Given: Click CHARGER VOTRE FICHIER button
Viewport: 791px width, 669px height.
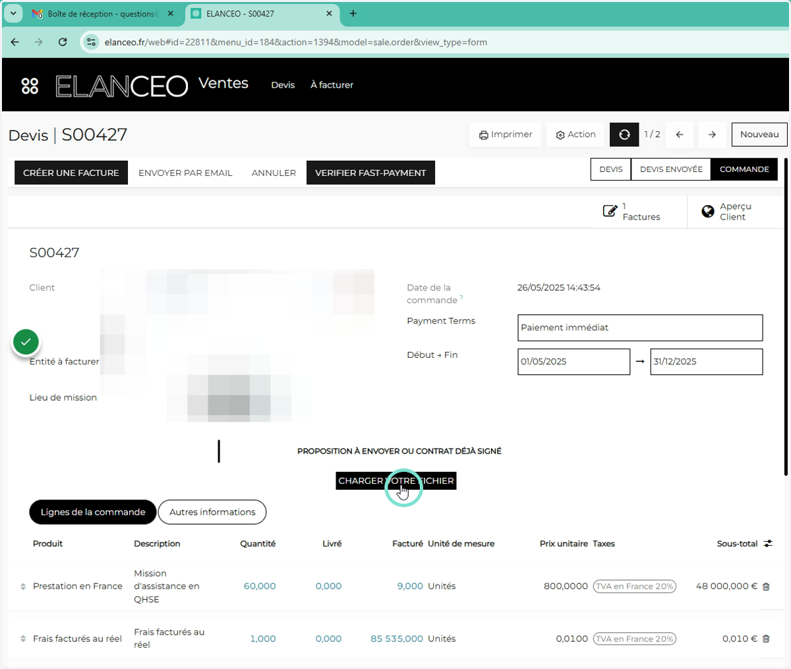Looking at the screenshot, I should tap(396, 481).
